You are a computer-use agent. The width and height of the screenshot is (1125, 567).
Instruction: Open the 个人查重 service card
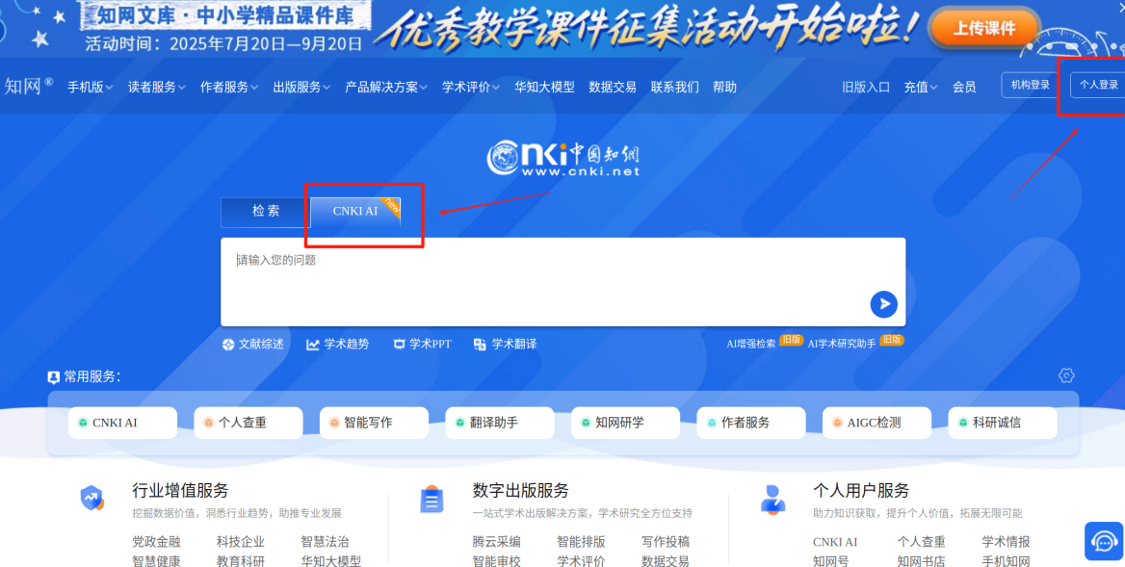click(249, 423)
